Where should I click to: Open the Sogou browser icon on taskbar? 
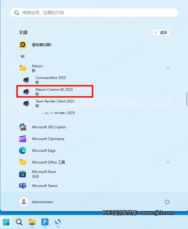(58, 222)
